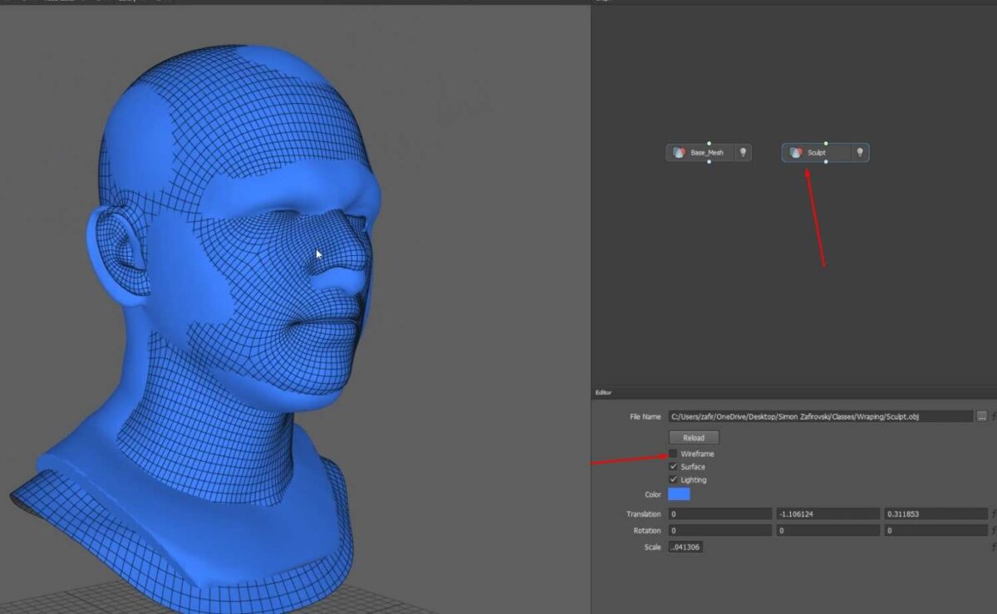
Task: Disable the Surface checkbox
Action: (673, 467)
